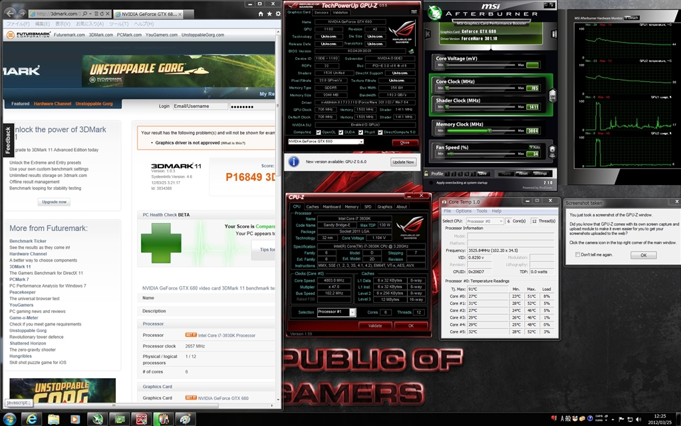Open the Paint palette icon on taskbar
Image resolution: width=681 pixels, height=426 pixels.
pyautogui.click(x=185, y=419)
